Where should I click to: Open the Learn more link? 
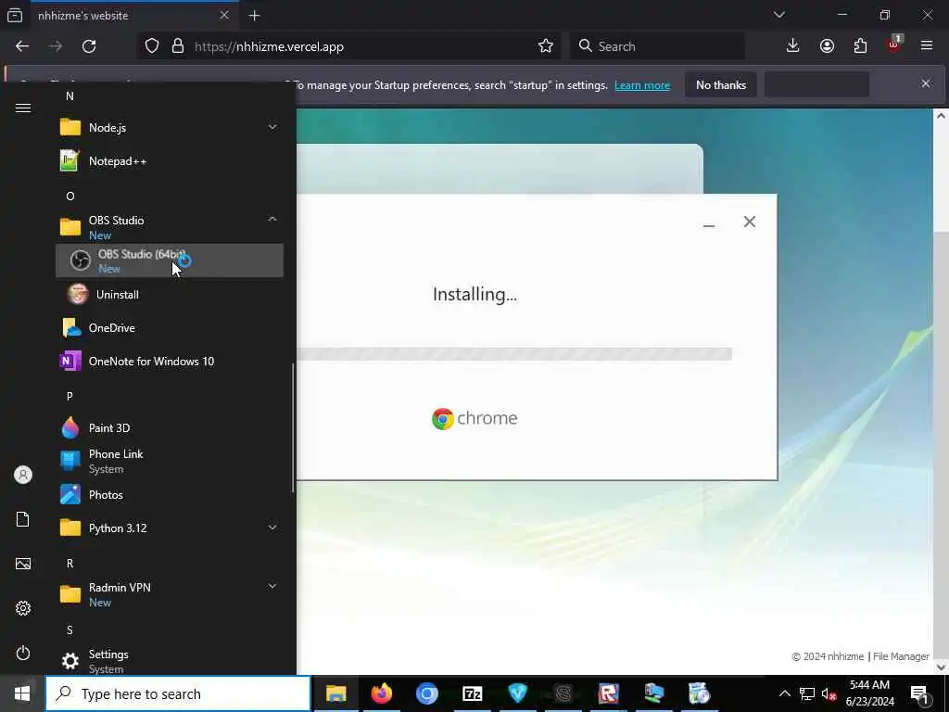(642, 85)
